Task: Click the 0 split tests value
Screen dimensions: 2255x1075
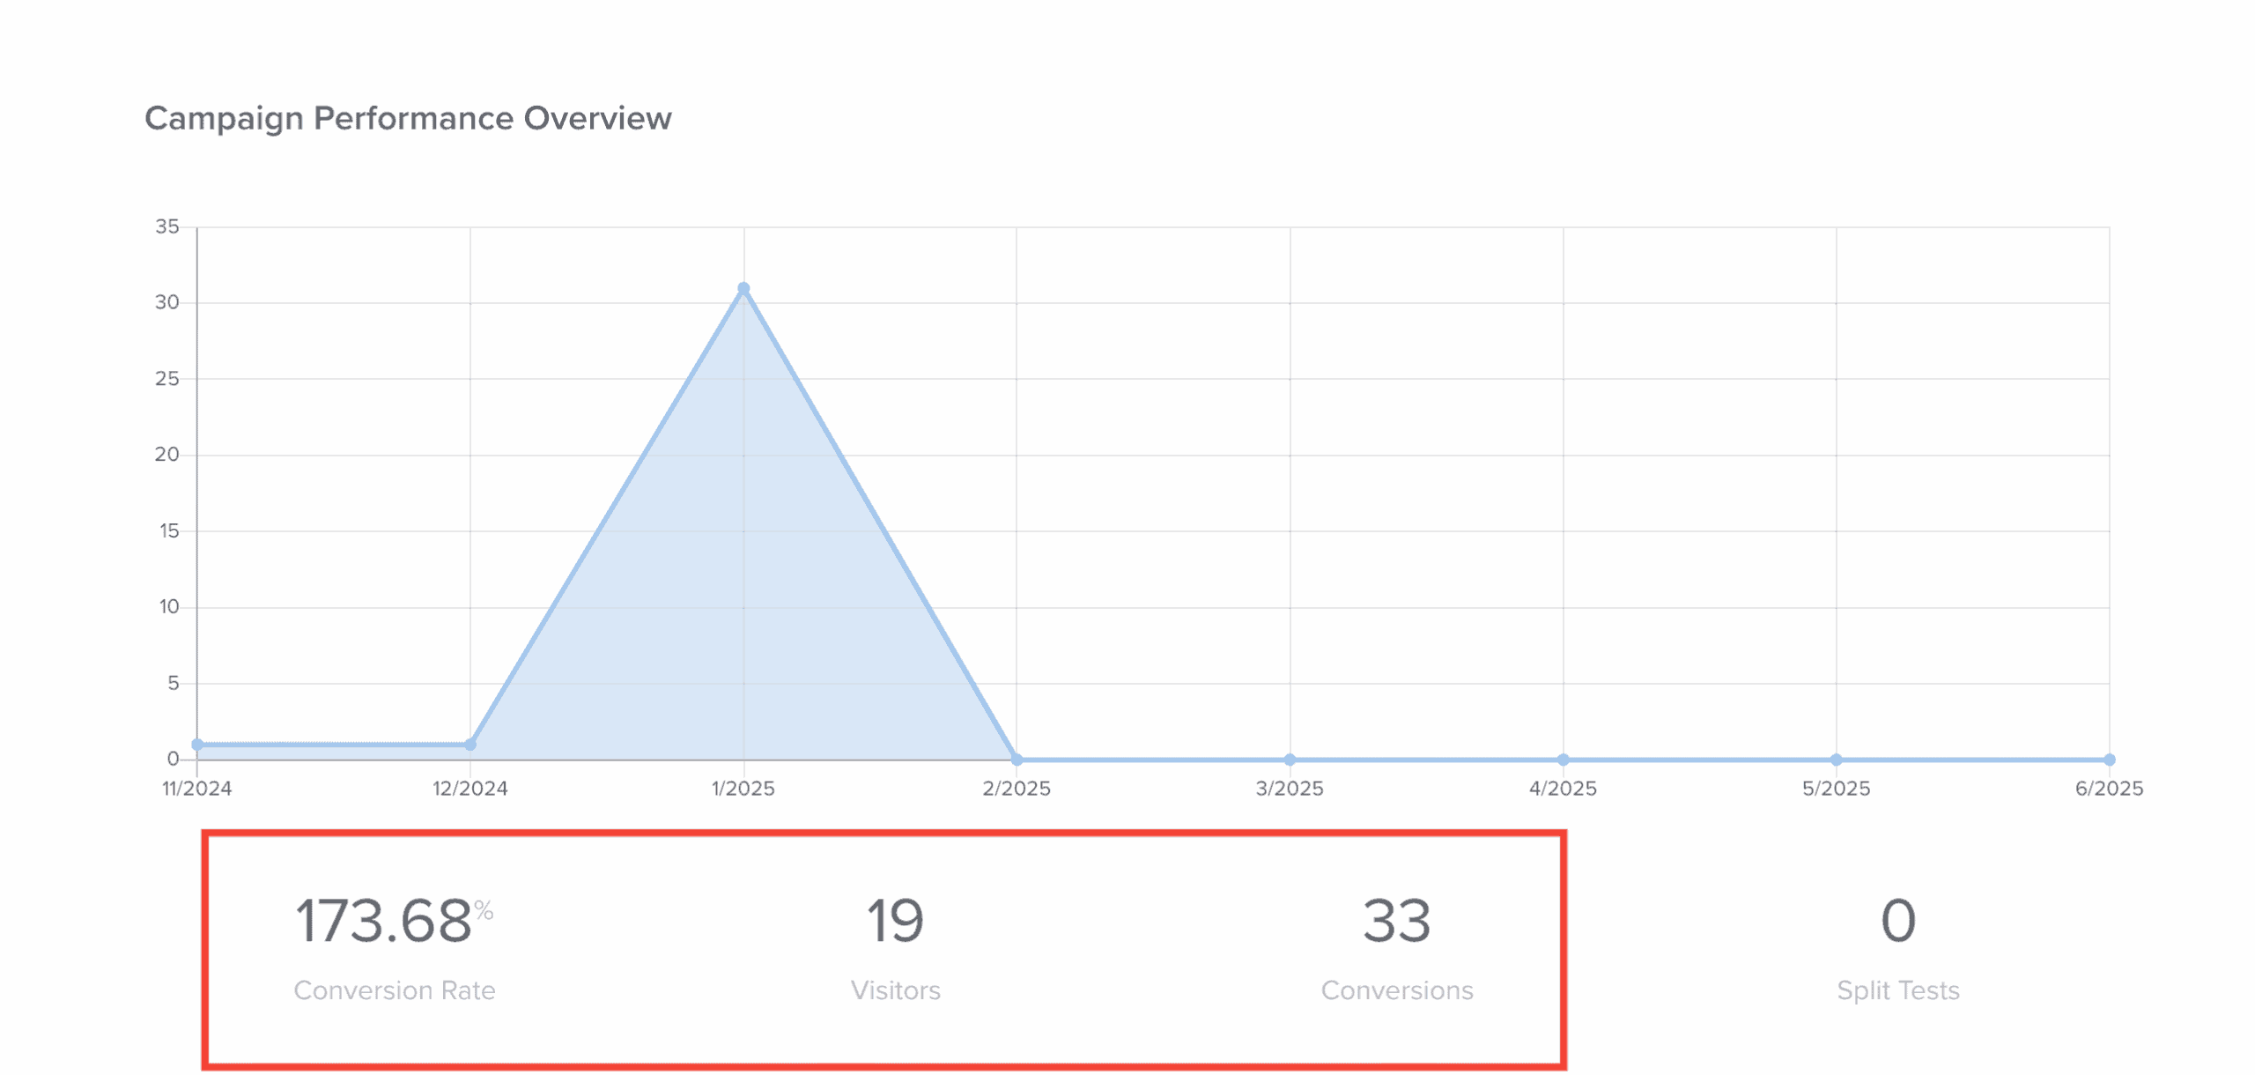Action: click(1898, 922)
